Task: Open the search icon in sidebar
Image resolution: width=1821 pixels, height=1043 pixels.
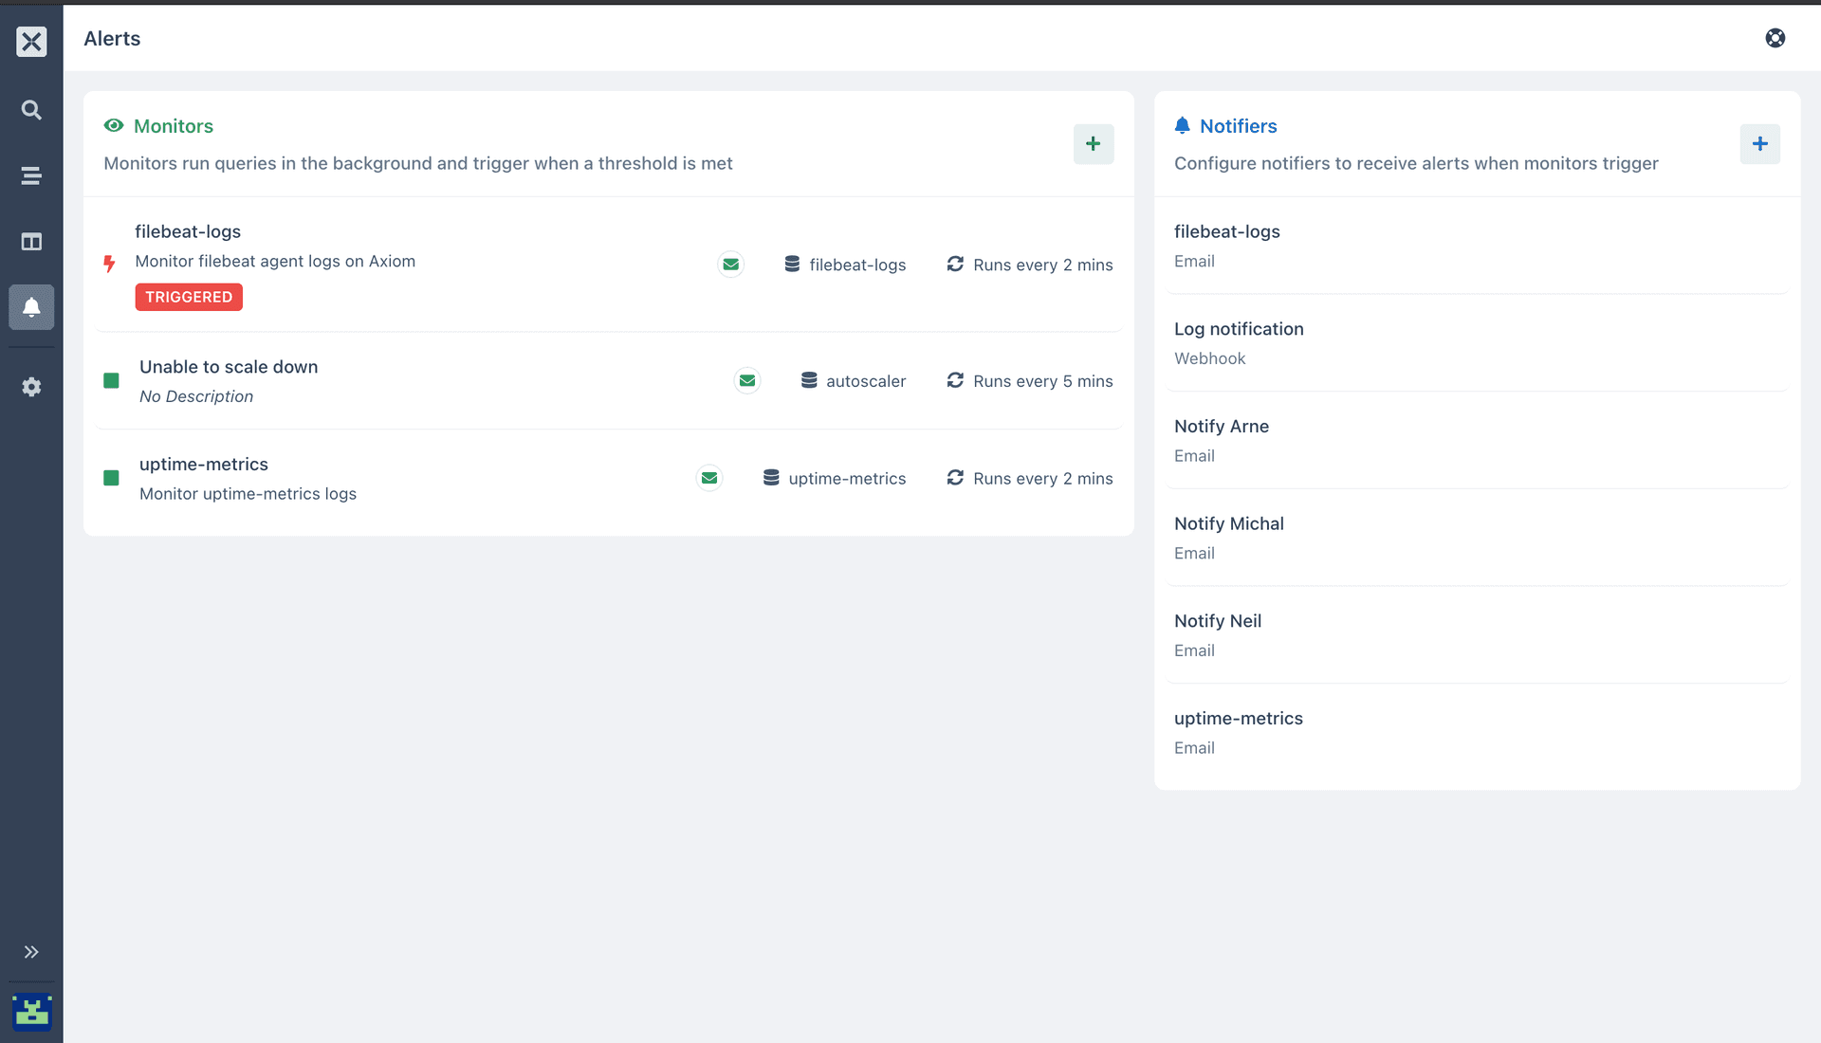Action: point(31,110)
